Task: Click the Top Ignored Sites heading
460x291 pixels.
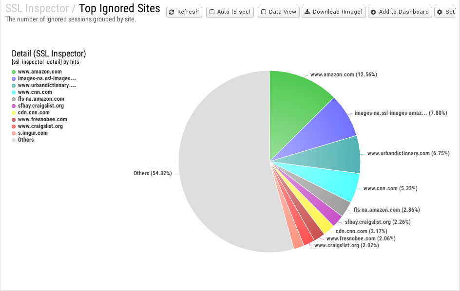Action: tap(120, 8)
